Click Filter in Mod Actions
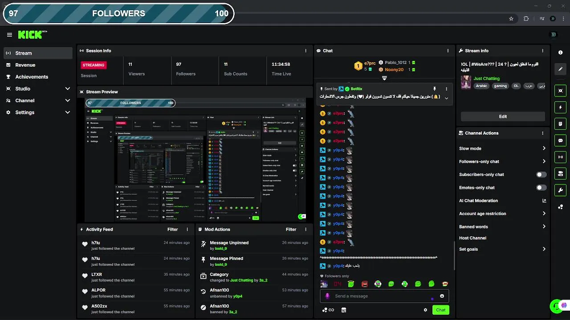570x320 pixels. tap(291, 229)
